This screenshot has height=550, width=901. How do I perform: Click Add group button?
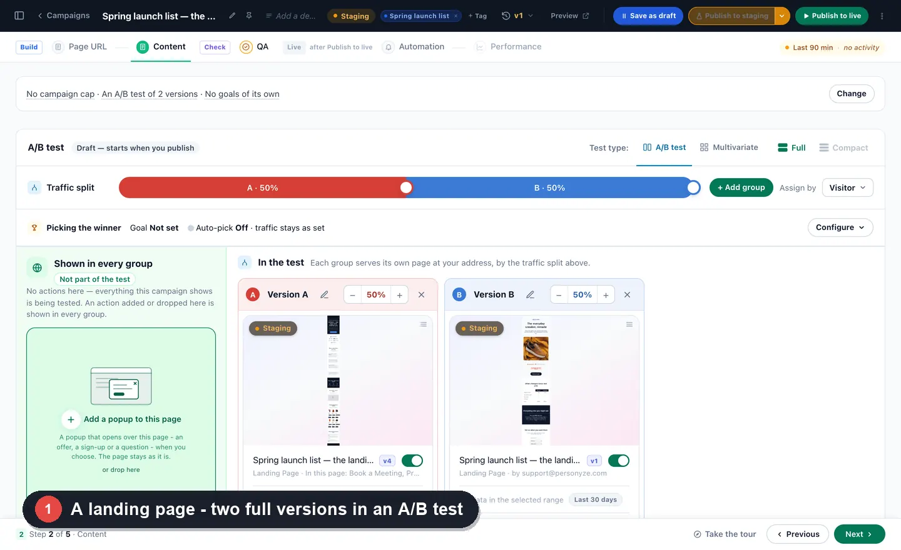[741, 187]
